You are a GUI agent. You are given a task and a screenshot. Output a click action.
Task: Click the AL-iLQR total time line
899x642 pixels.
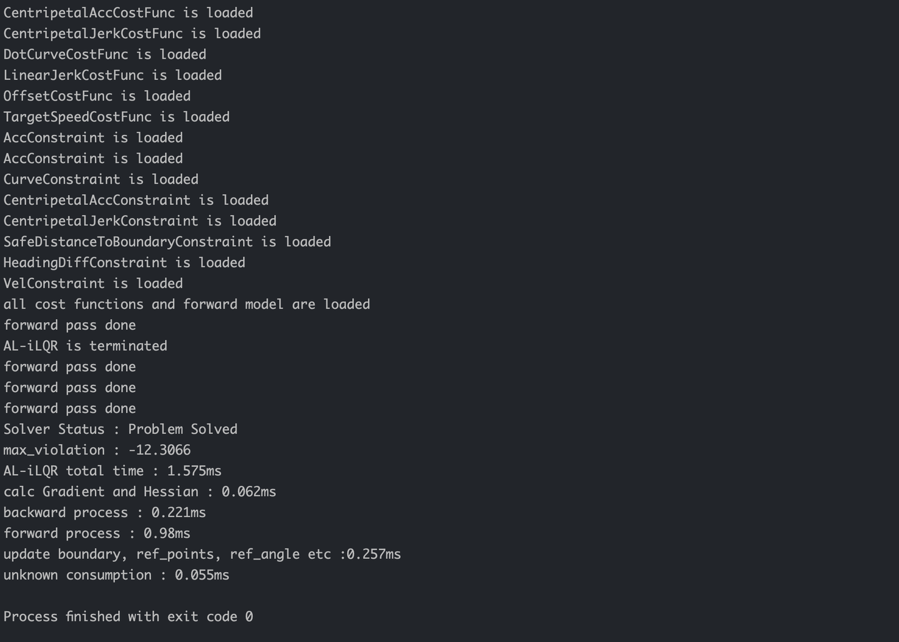pos(112,471)
